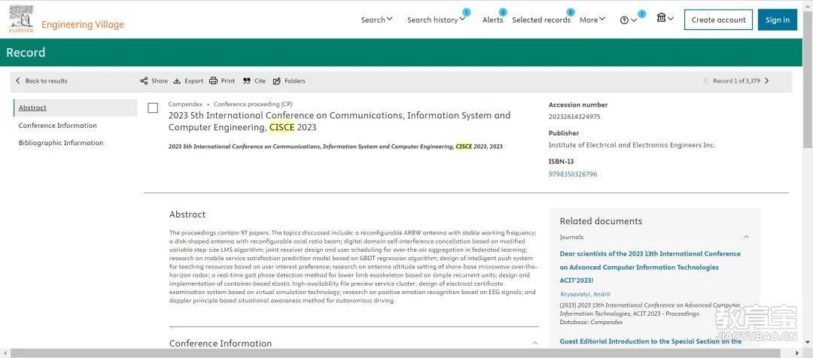Screen dimensions: 813x358
Task: Click the Folders icon
Action: click(277, 80)
